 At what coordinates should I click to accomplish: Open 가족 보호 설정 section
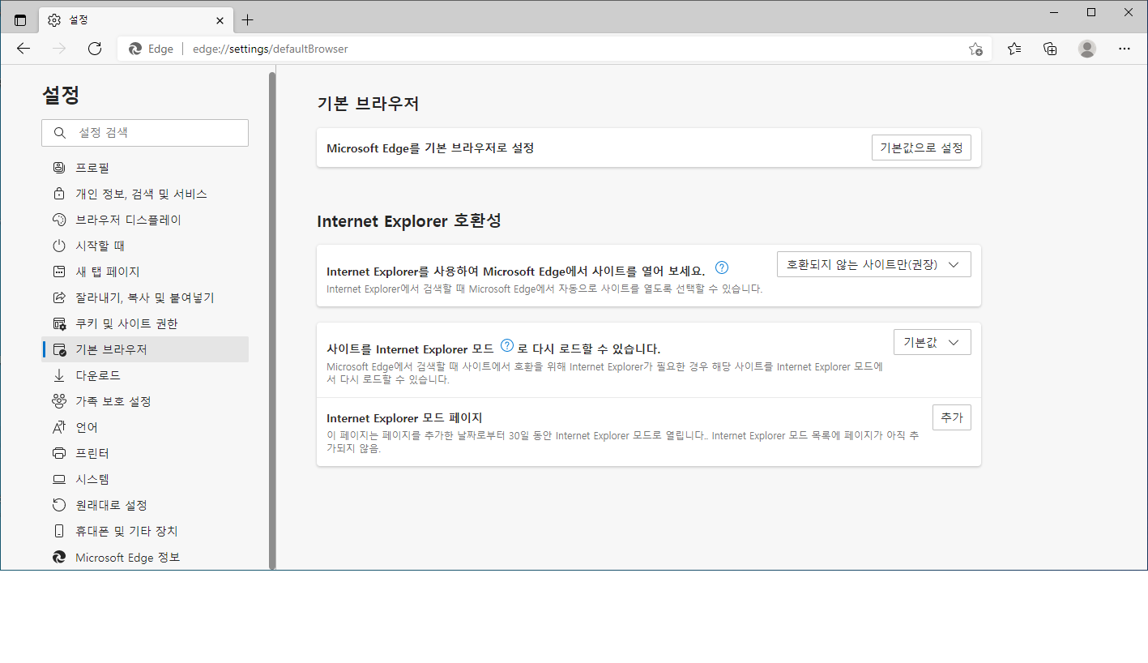click(145, 401)
